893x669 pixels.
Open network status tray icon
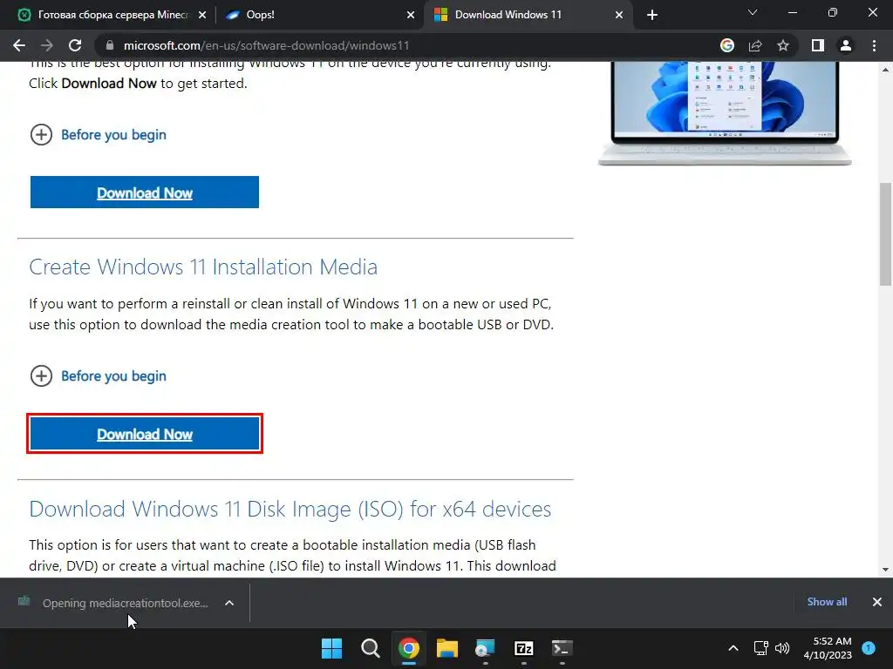coord(760,648)
